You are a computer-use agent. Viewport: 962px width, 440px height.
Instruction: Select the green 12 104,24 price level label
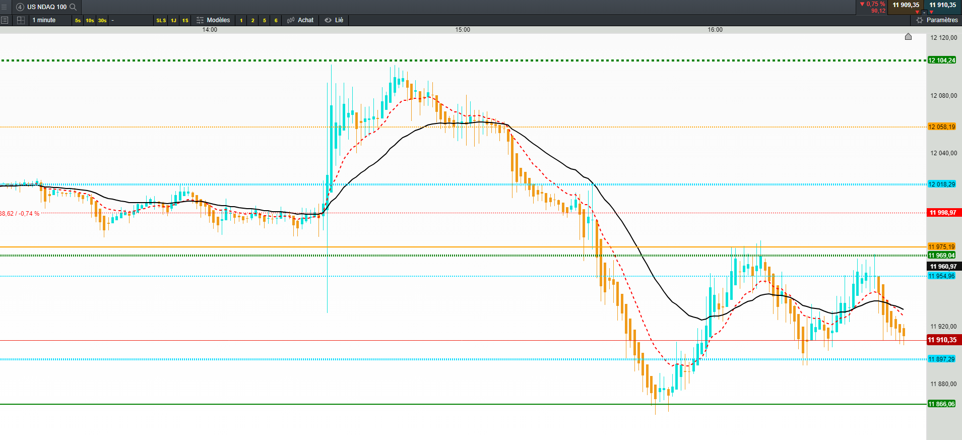[x=942, y=60]
